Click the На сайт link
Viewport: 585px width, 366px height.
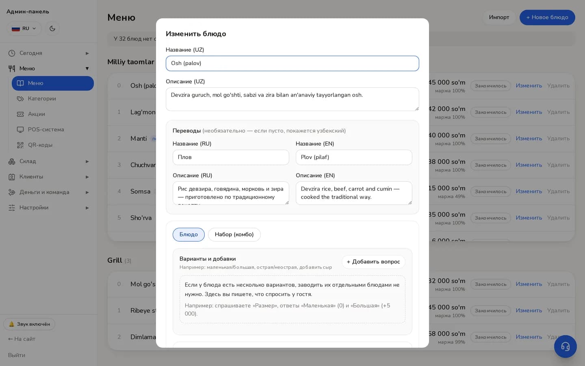22,339
